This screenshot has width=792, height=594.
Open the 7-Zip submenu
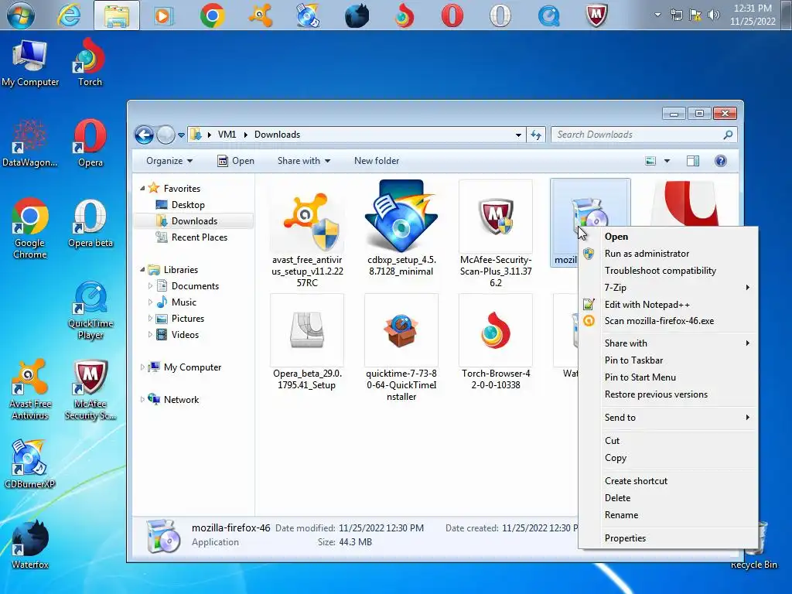pyautogui.click(x=667, y=288)
